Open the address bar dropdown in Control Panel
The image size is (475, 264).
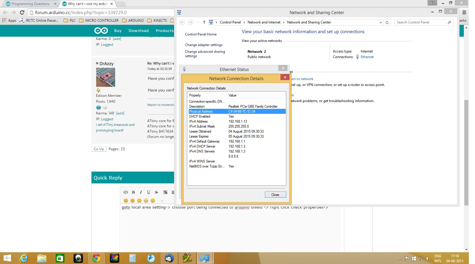point(380,22)
